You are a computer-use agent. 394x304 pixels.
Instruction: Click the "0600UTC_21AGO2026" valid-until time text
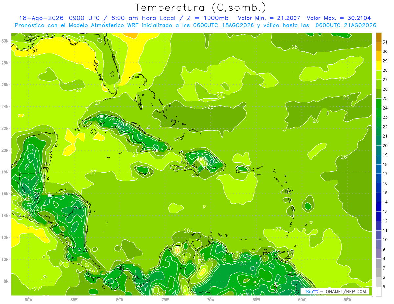(346, 25)
